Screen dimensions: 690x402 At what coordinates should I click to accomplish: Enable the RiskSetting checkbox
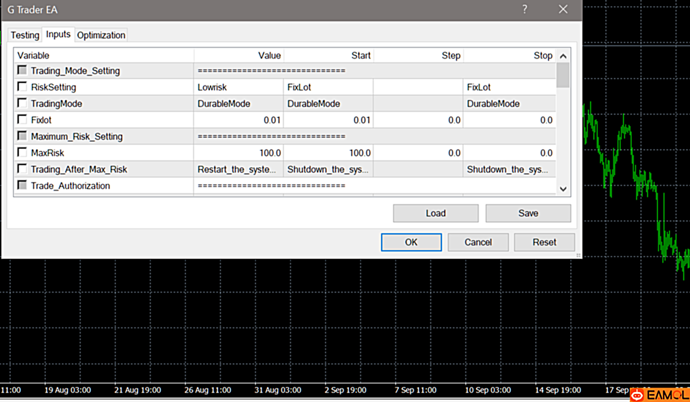[x=22, y=87]
